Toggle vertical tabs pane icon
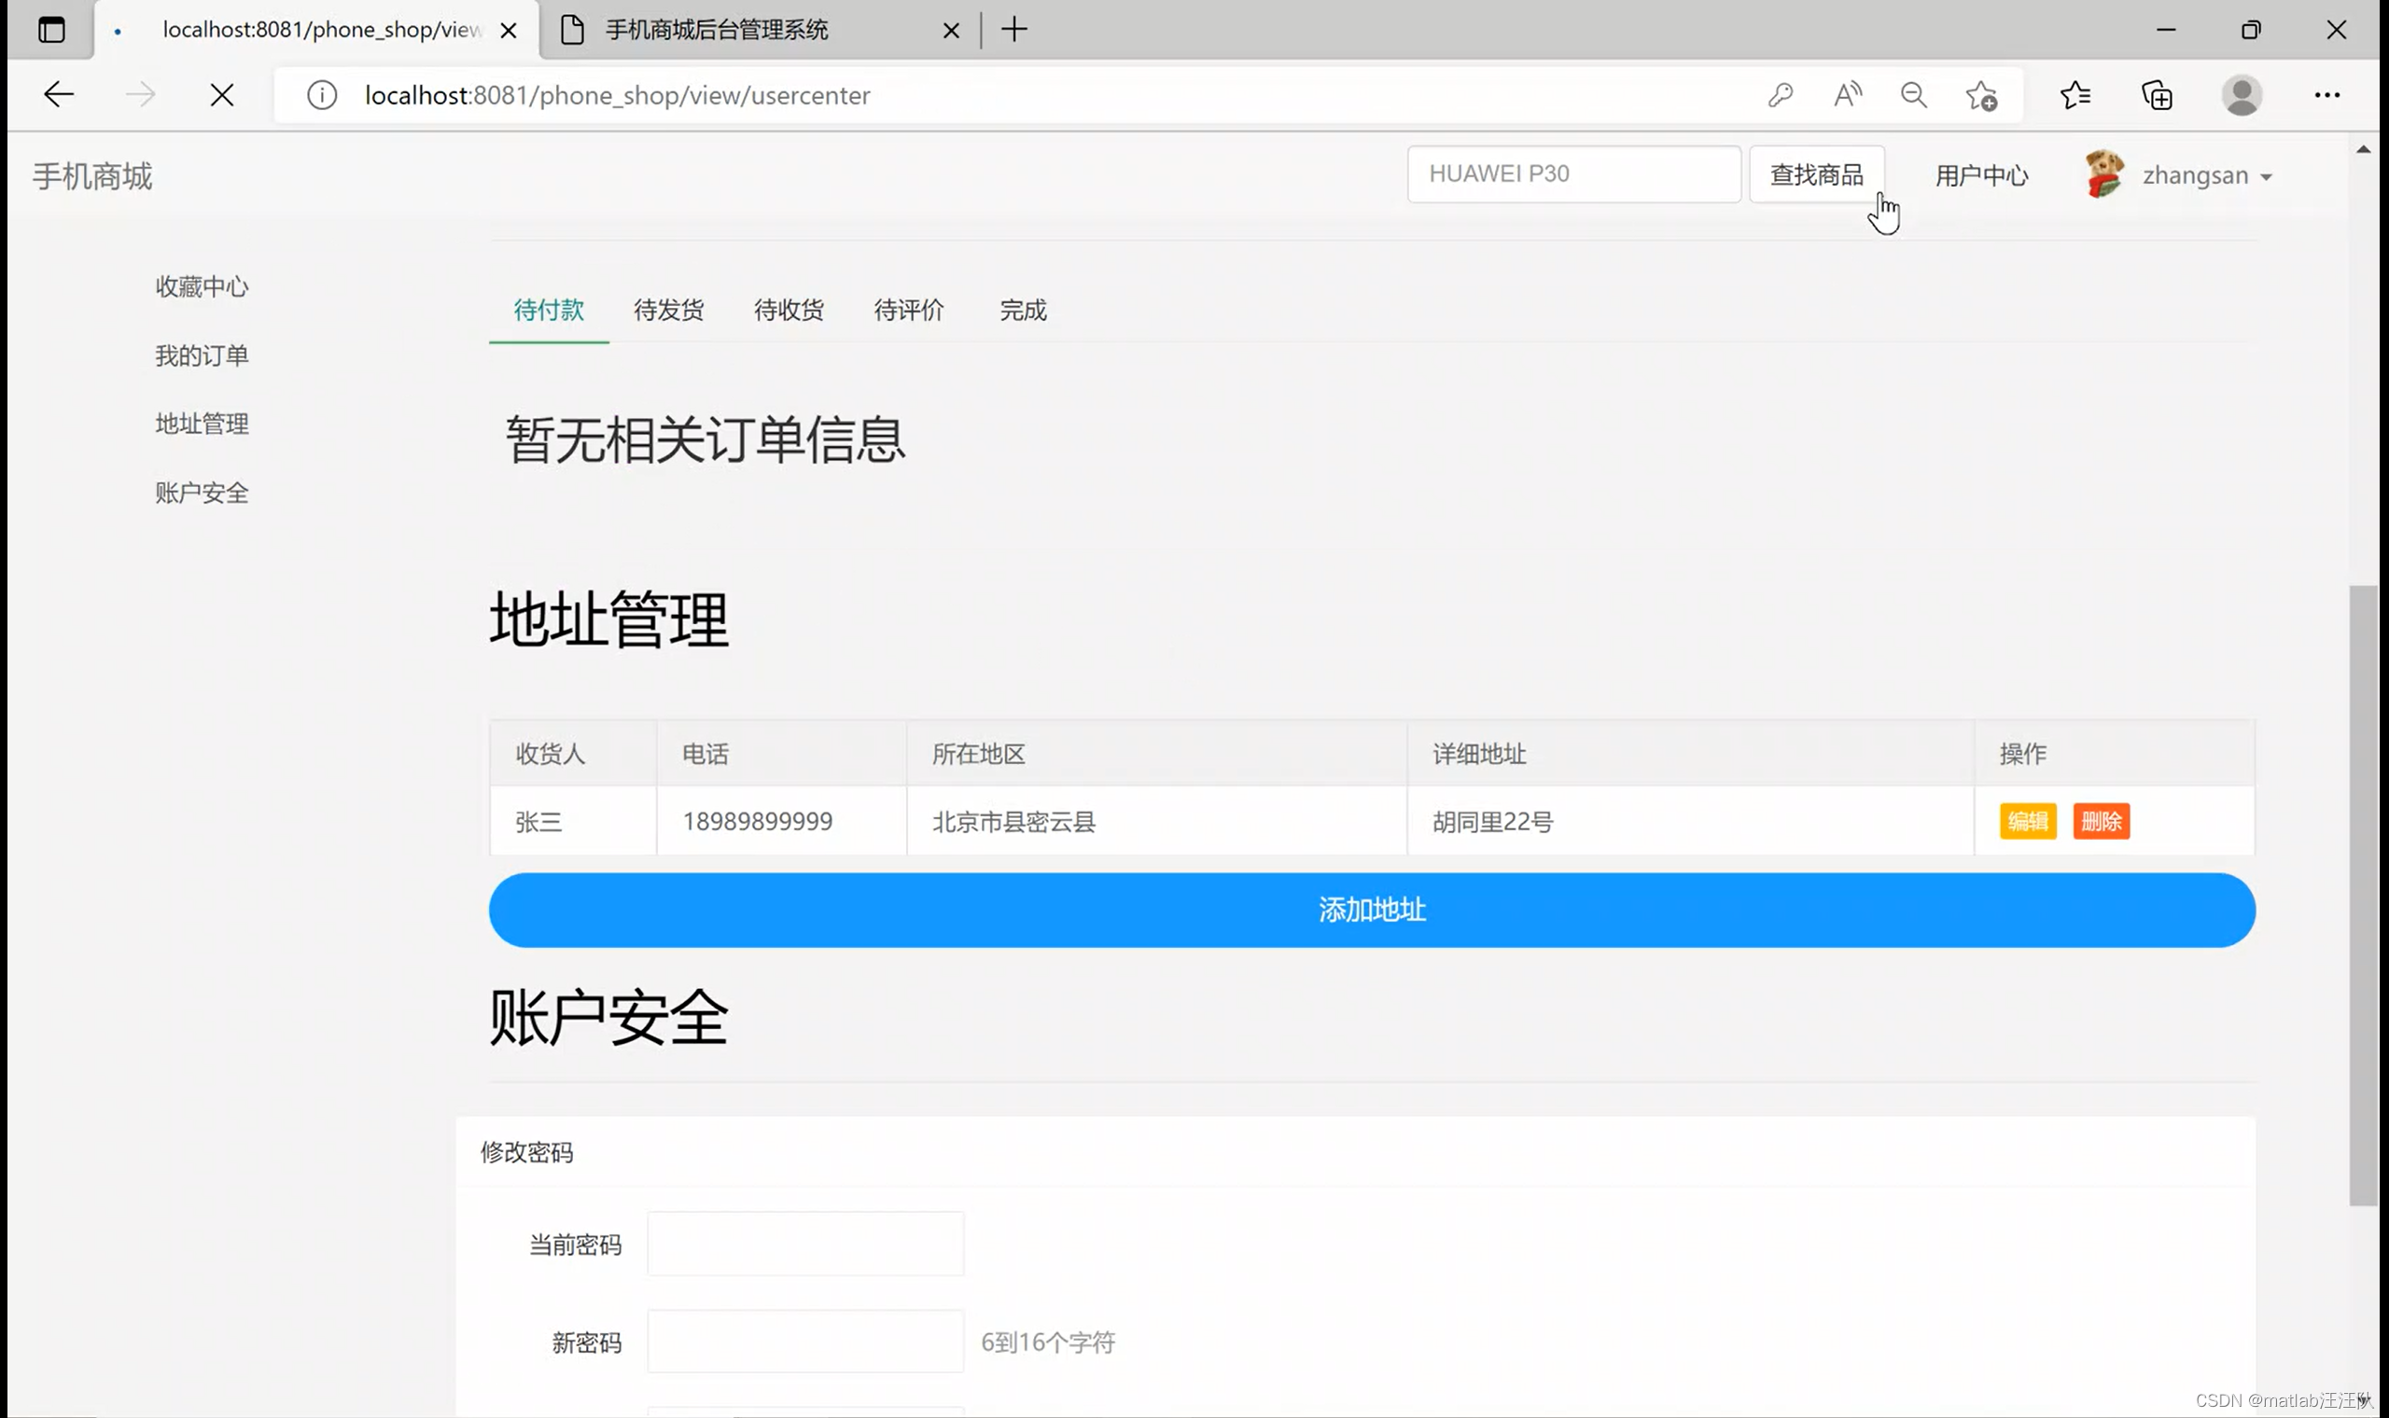 coord(51,30)
